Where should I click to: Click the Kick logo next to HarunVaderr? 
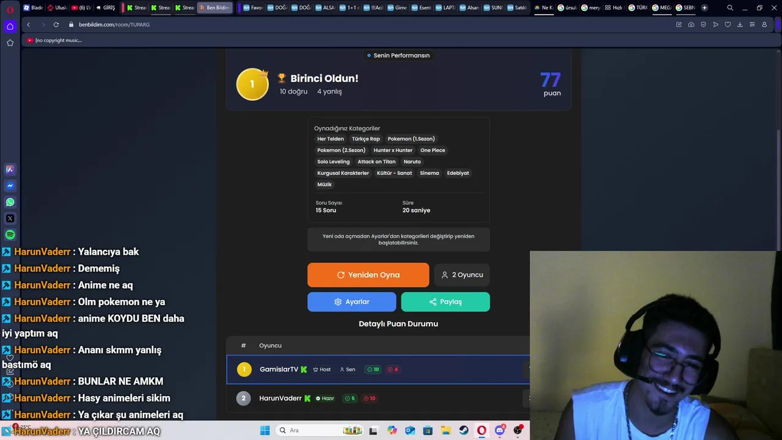pyautogui.click(x=307, y=398)
